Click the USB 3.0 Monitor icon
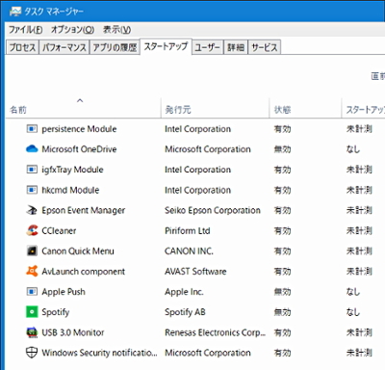 pyautogui.click(x=32, y=332)
